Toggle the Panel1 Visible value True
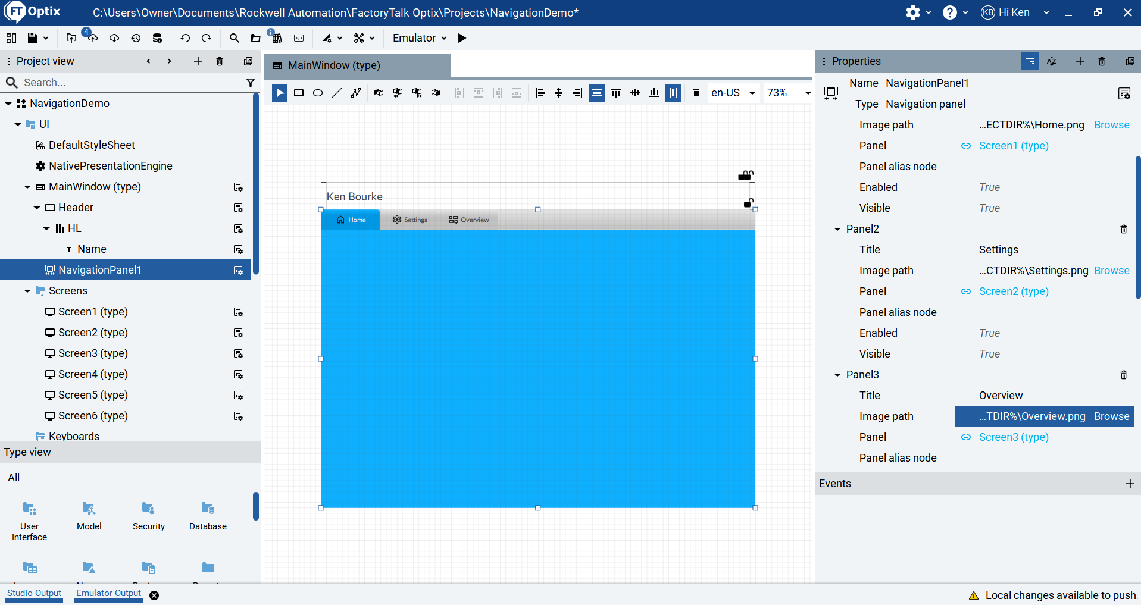 (x=989, y=208)
